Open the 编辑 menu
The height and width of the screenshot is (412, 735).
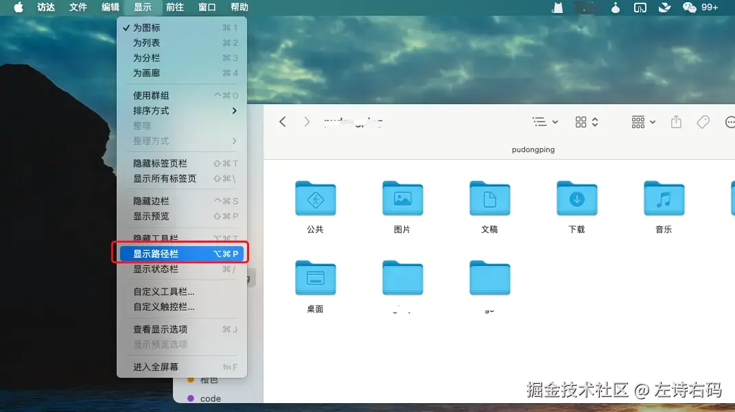(110, 7)
